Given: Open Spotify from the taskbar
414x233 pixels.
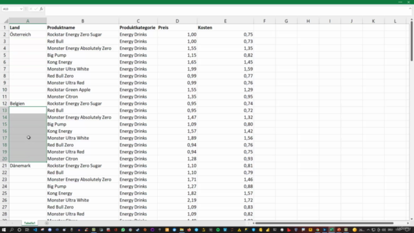Looking at the screenshot, I should (x=218, y=230).
